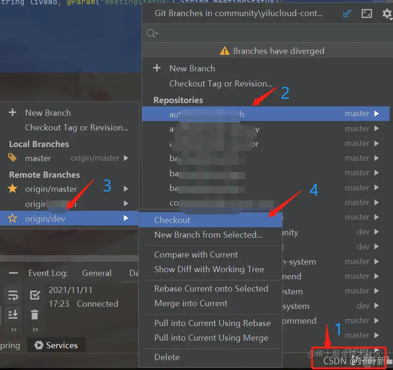Choose Merge into Current
This screenshot has width=393, height=370.
coord(210,303)
